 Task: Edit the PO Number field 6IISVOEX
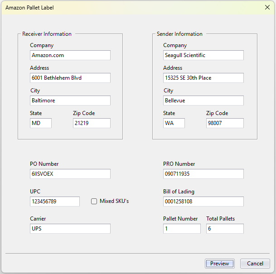click(70, 174)
